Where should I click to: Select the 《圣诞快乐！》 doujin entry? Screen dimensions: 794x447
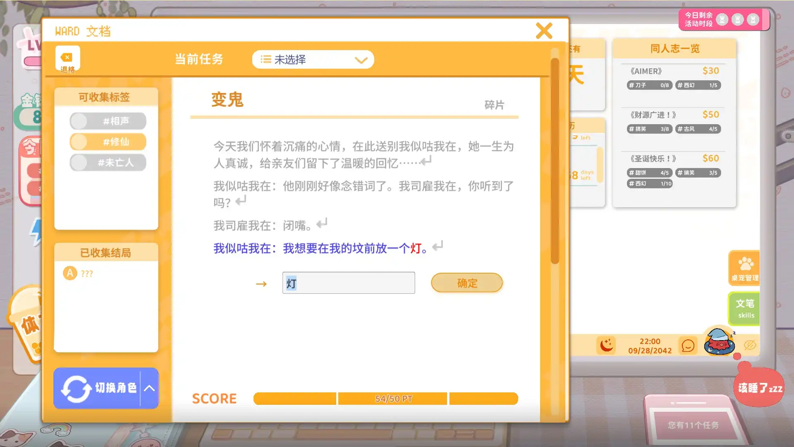pos(674,170)
